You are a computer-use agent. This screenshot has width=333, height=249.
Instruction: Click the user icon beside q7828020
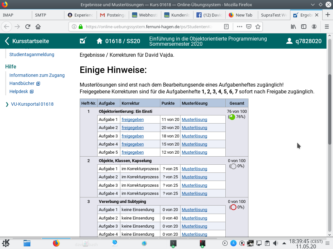coord(289,41)
